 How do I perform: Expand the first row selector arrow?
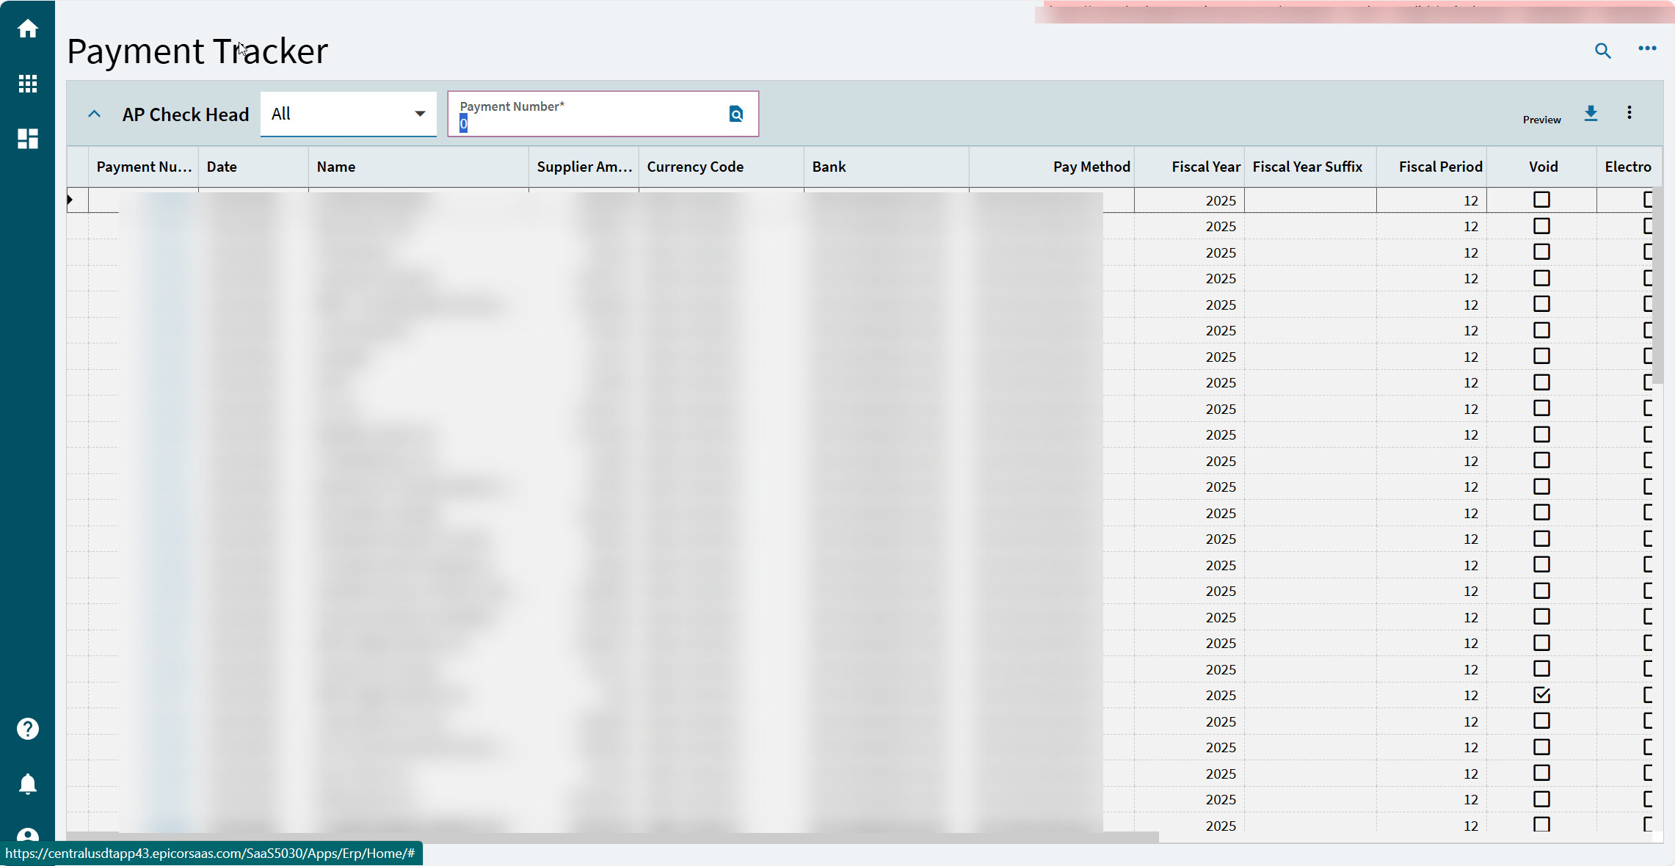coord(70,200)
